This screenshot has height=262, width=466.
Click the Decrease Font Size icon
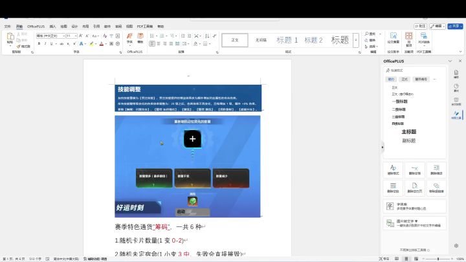[x=87, y=36]
